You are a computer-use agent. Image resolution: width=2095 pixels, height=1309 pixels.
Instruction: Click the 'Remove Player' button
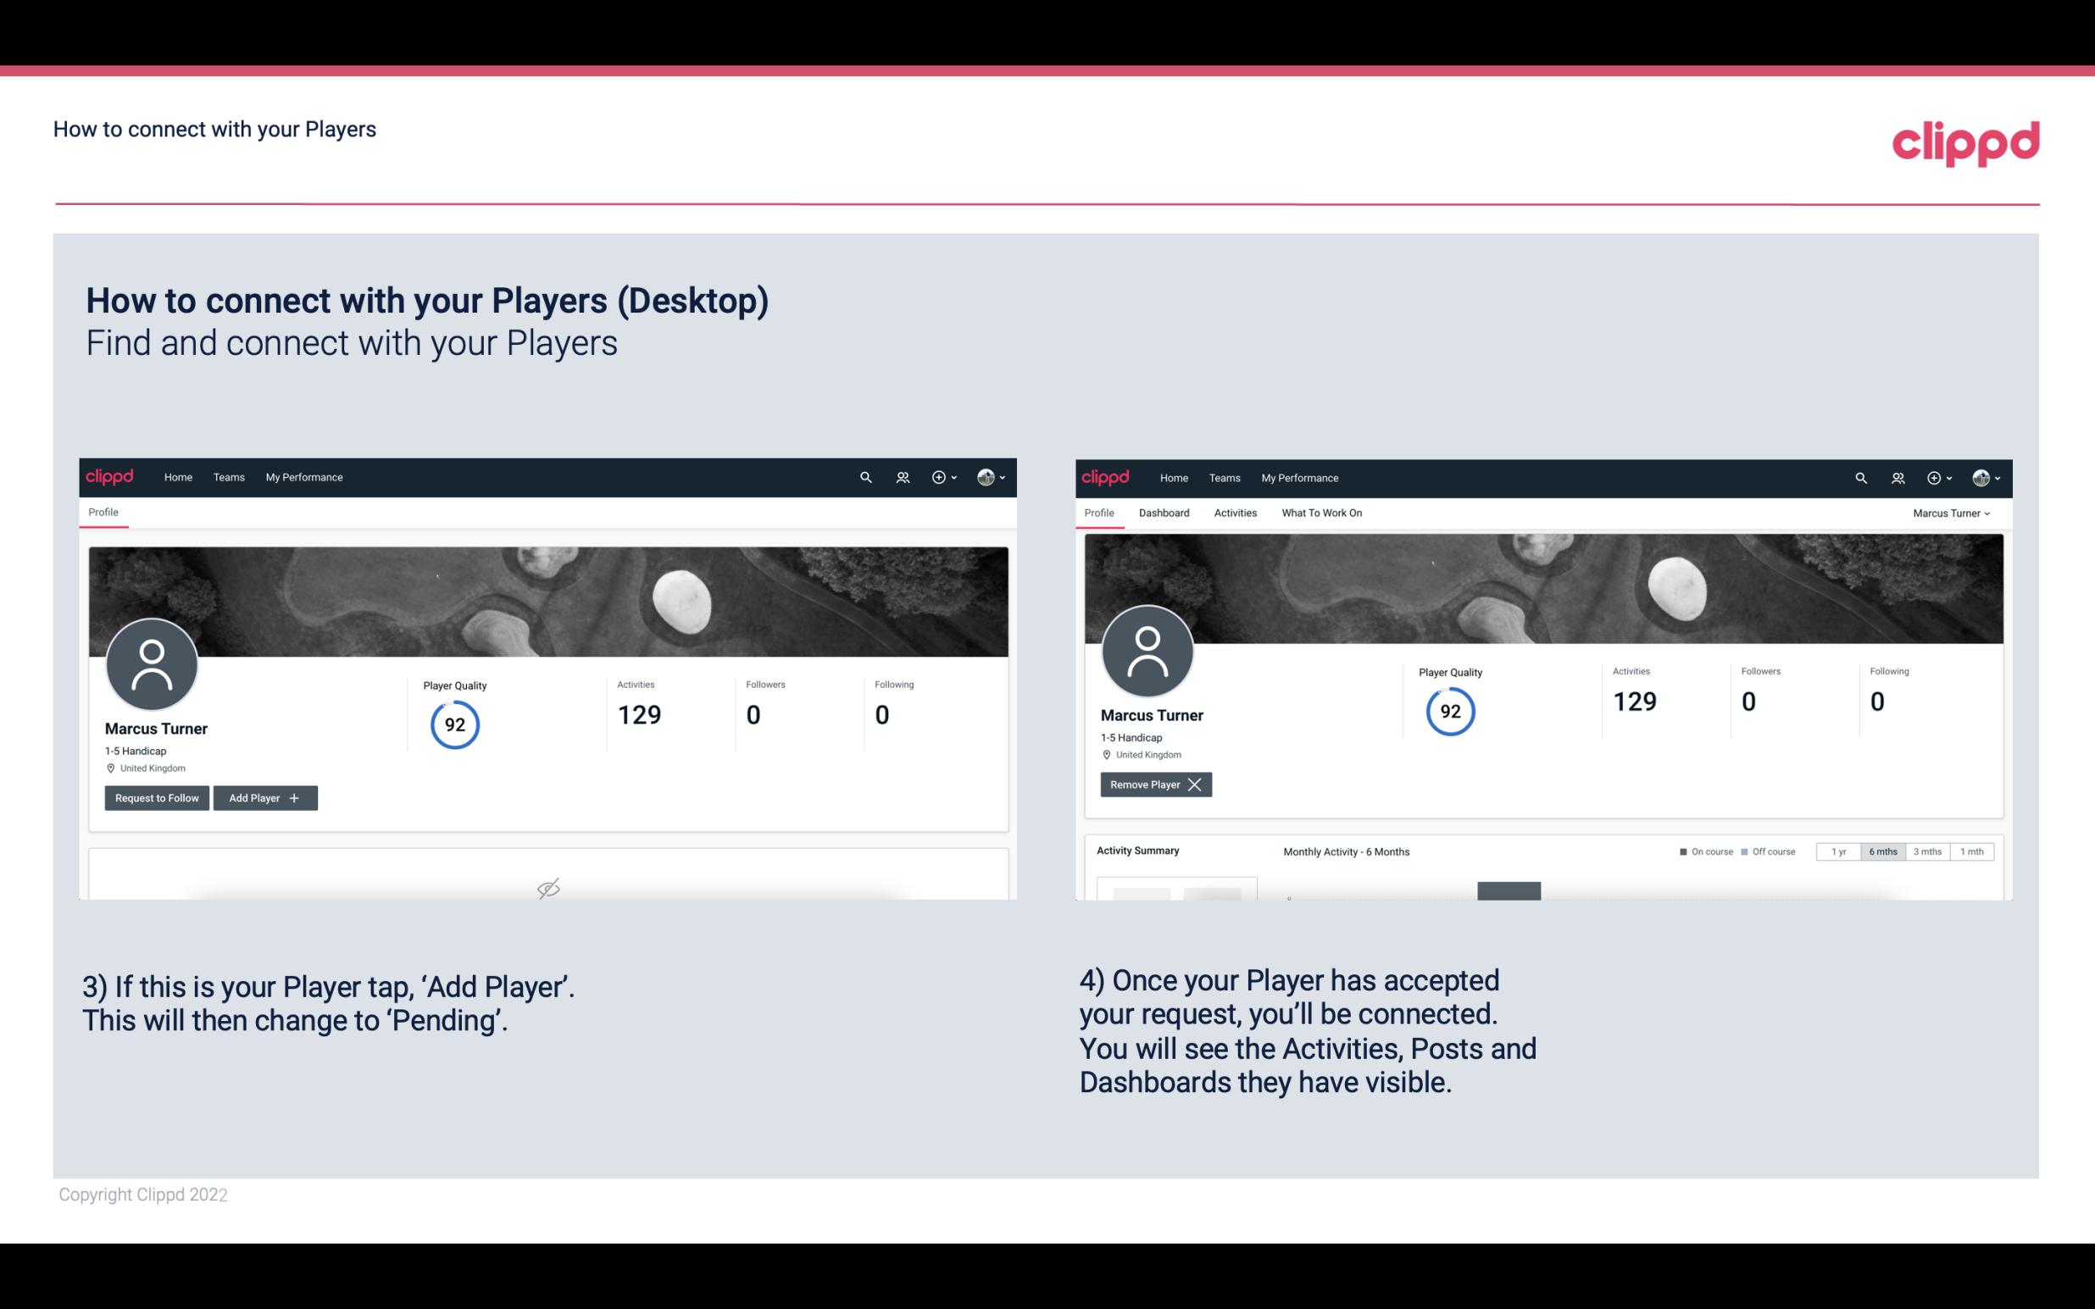click(1153, 785)
